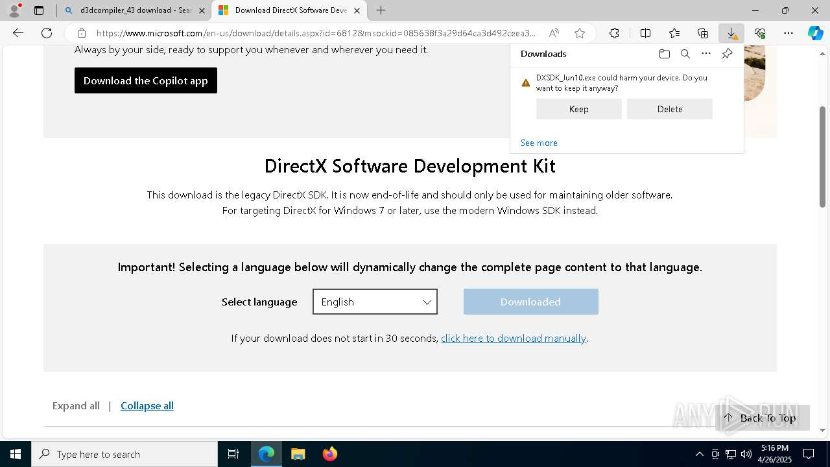Open the volume control icon

tap(746, 454)
